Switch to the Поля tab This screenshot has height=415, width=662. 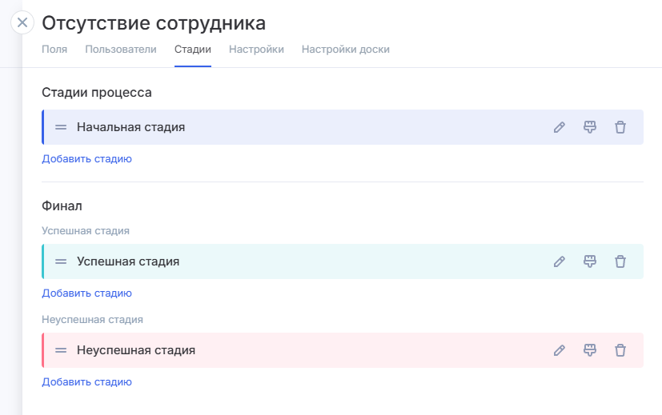point(54,50)
